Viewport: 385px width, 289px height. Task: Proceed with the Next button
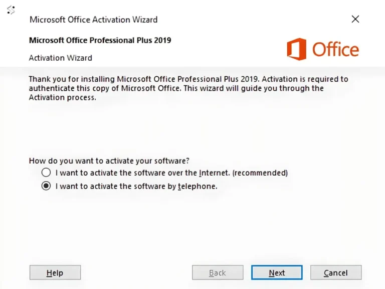(277, 272)
